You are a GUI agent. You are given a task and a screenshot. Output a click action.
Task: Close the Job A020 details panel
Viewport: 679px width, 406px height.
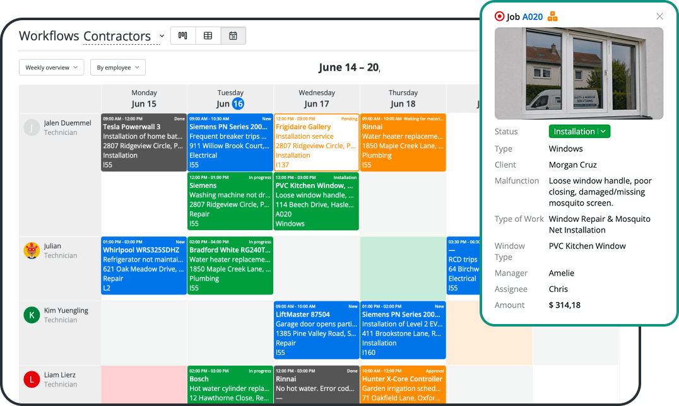(659, 16)
